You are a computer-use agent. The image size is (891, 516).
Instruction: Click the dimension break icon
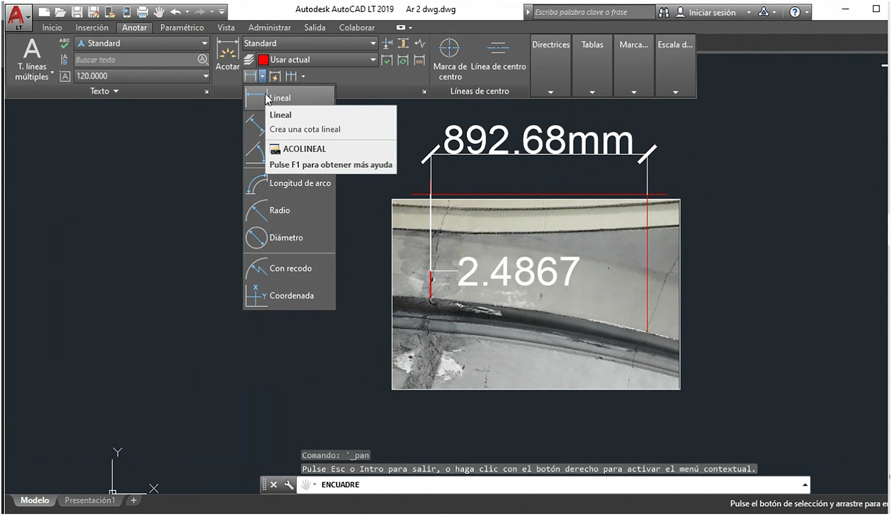(388, 44)
